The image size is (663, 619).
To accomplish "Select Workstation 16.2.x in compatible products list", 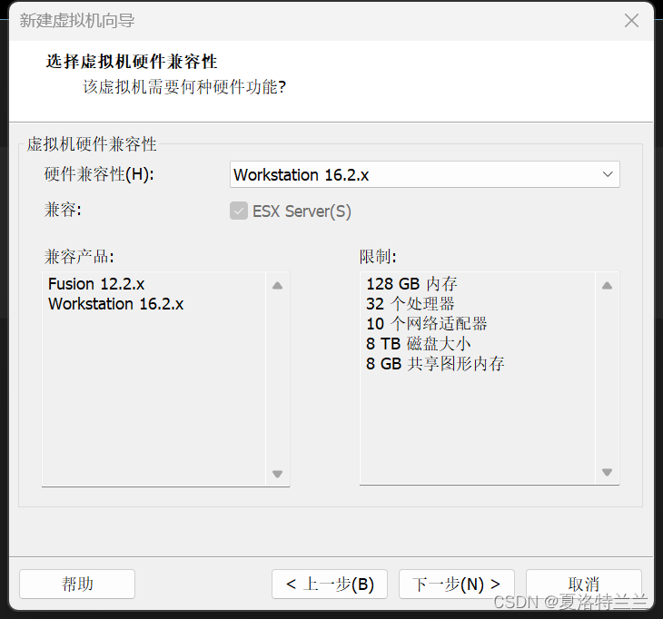I will point(116,304).
